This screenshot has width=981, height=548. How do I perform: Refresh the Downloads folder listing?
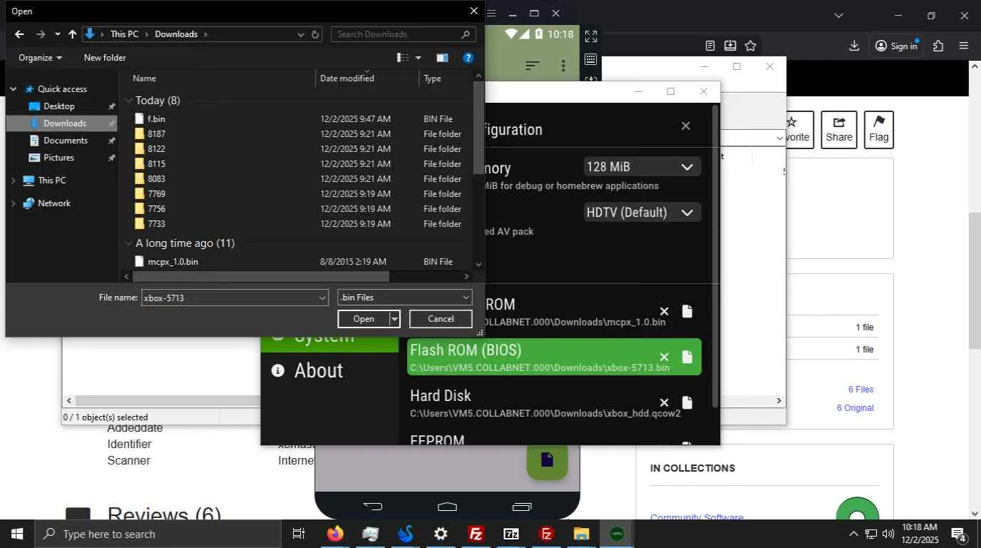pos(315,34)
